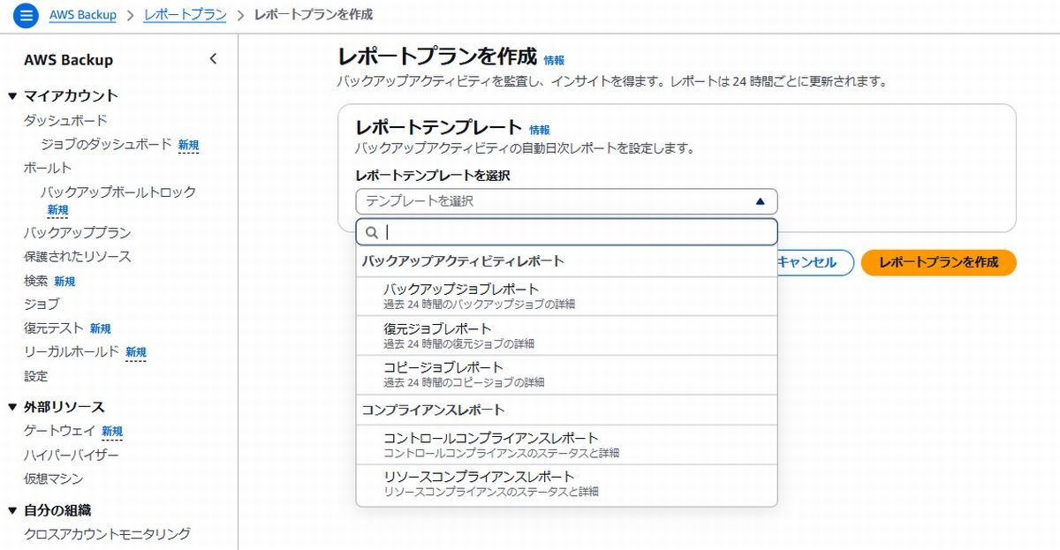Select コントロールコンプライアンスレポート option

[566, 445]
